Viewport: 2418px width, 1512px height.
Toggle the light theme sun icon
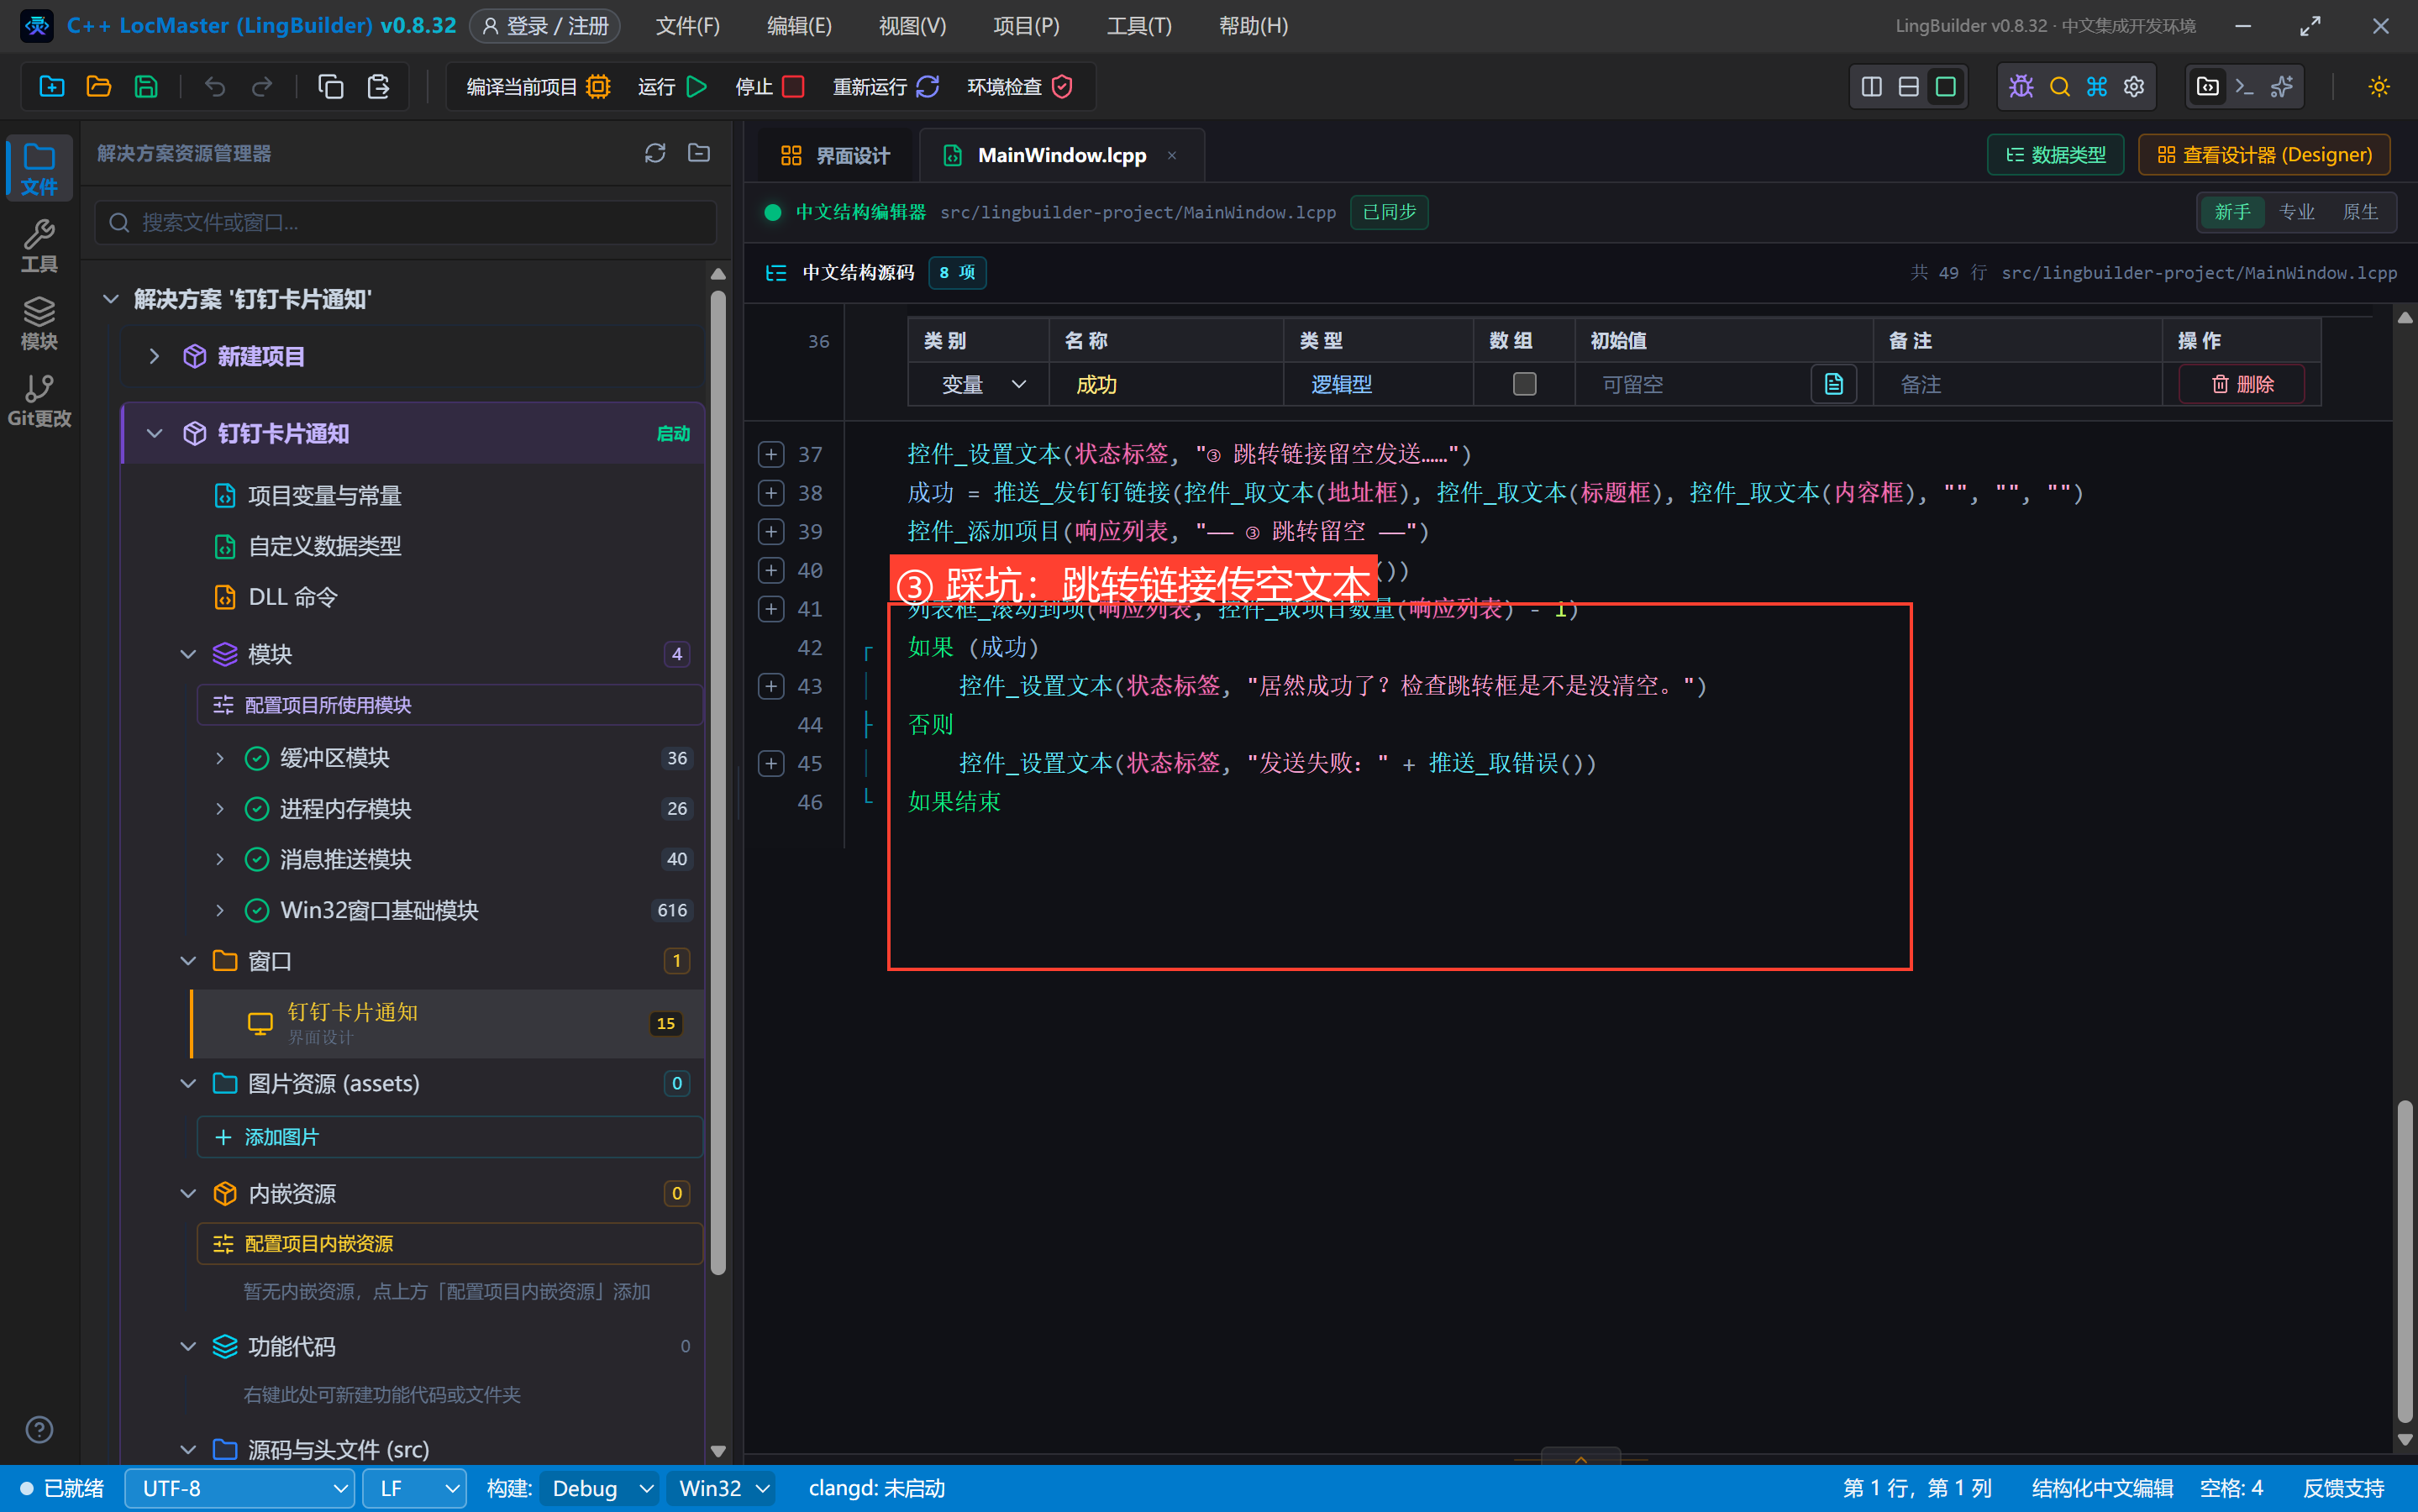pyautogui.click(x=2379, y=87)
